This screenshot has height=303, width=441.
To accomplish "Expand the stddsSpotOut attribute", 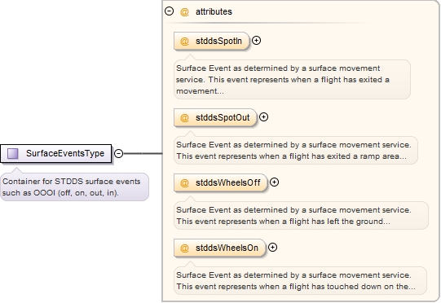I will (263, 117).
